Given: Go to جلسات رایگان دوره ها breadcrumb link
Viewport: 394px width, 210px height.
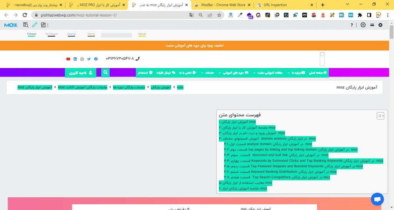Looking at the screenshot, I should pyautogui.click(x=129, y=87).
